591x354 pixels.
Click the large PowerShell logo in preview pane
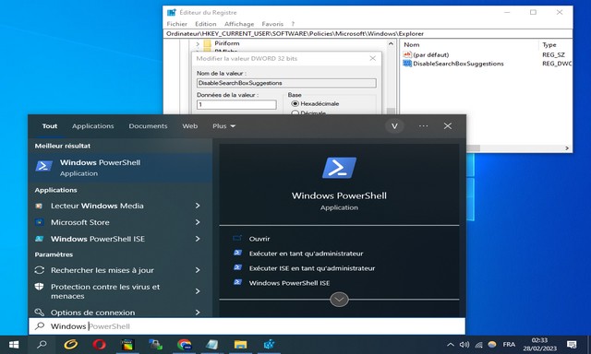click(339, 168)
